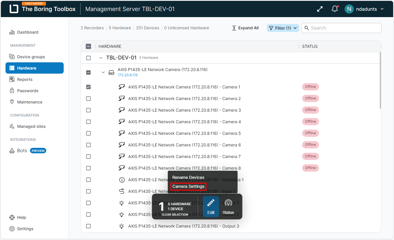
Task: Uncheck the Camera 1 checkbox
Action: 88,87
